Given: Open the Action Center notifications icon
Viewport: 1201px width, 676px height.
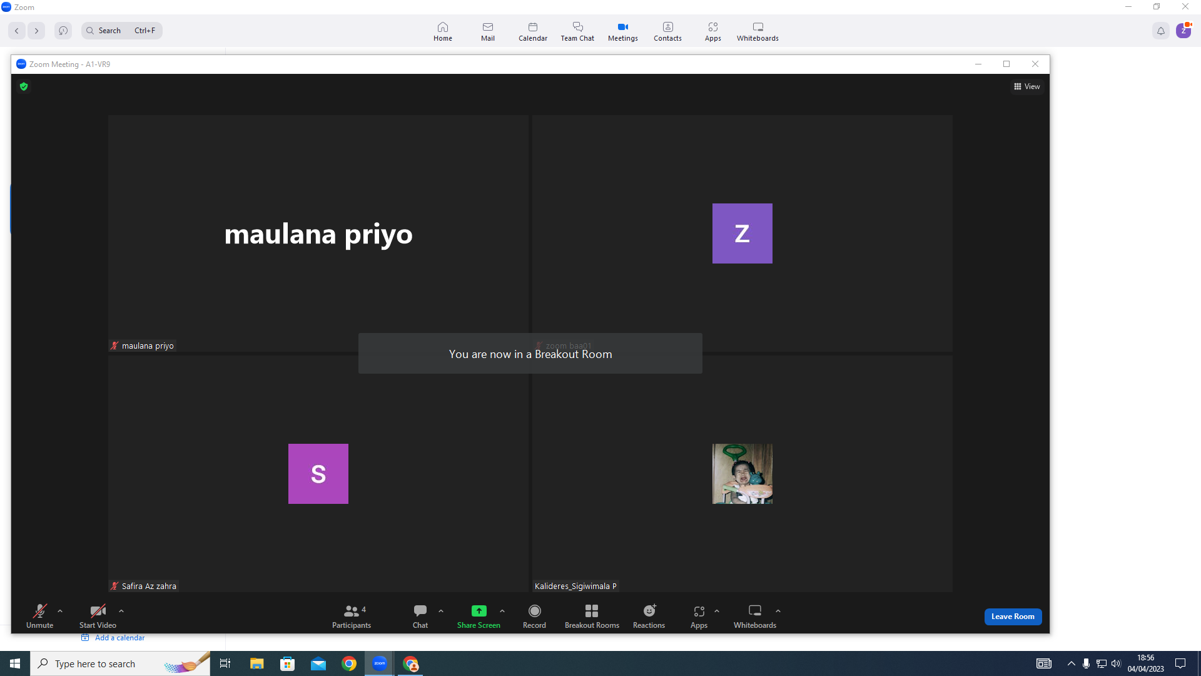Looking at the screenshot, I should 1180,663.
